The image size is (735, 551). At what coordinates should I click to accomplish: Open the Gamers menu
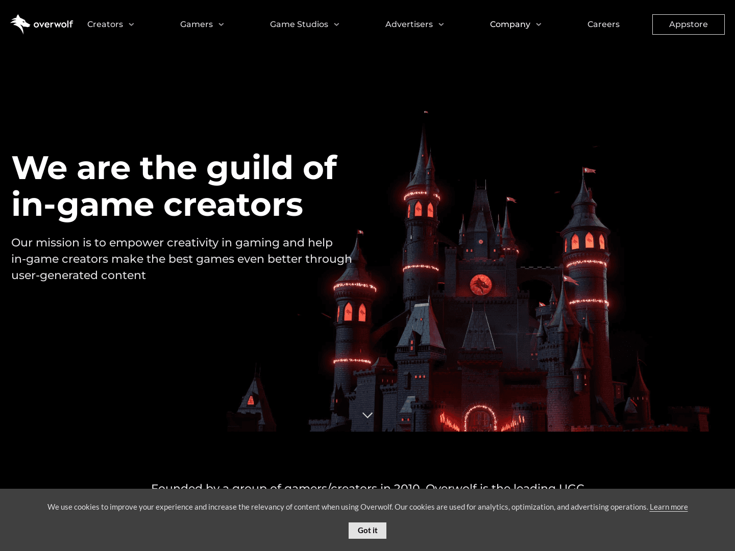point(197,24)
